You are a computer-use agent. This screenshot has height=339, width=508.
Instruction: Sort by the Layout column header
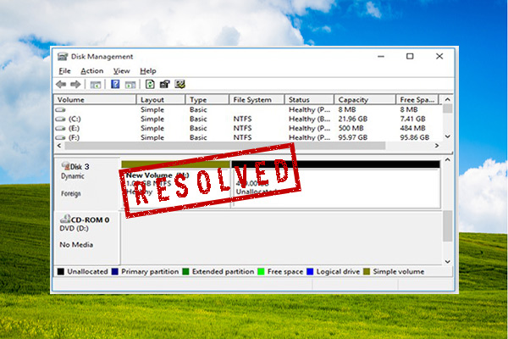coord(161,100)
